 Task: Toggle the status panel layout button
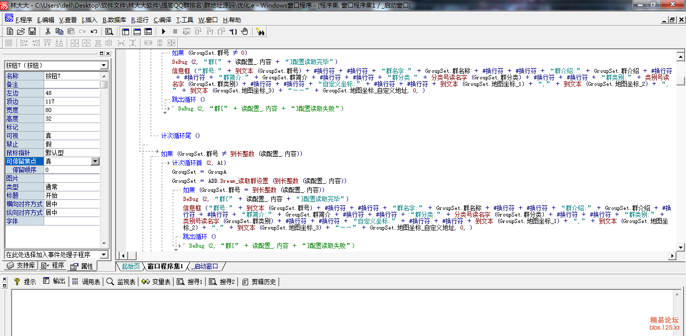pyautogui.click(x=137, y=31)
